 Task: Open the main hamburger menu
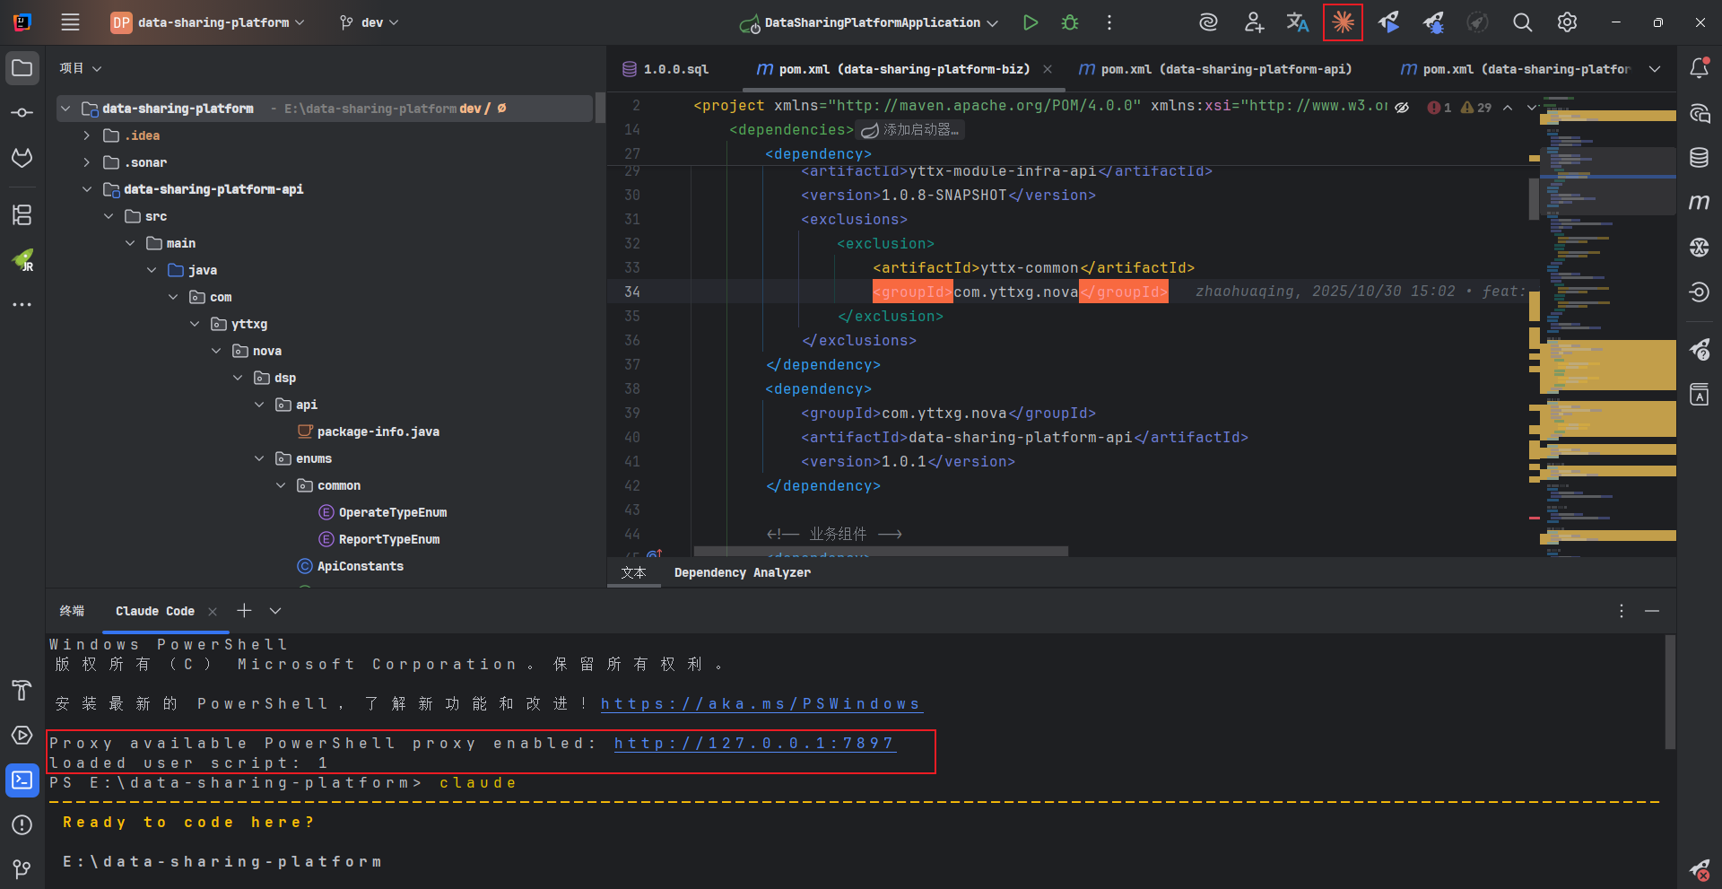(x=70, y=22)
